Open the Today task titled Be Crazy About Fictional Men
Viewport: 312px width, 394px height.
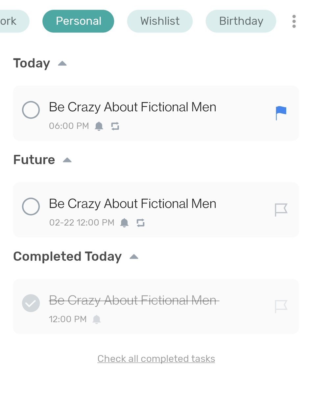pyautogui.click(x=156, y=113)
